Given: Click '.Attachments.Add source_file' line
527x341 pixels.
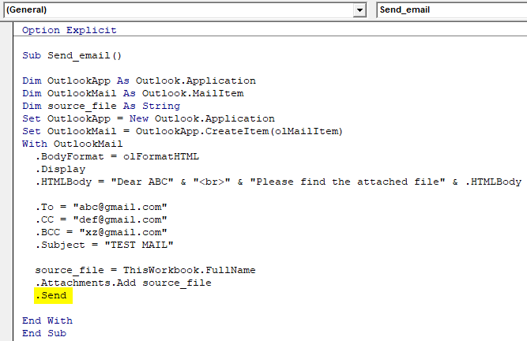Looking at the screenshot, I should click(x=123, y=283).
